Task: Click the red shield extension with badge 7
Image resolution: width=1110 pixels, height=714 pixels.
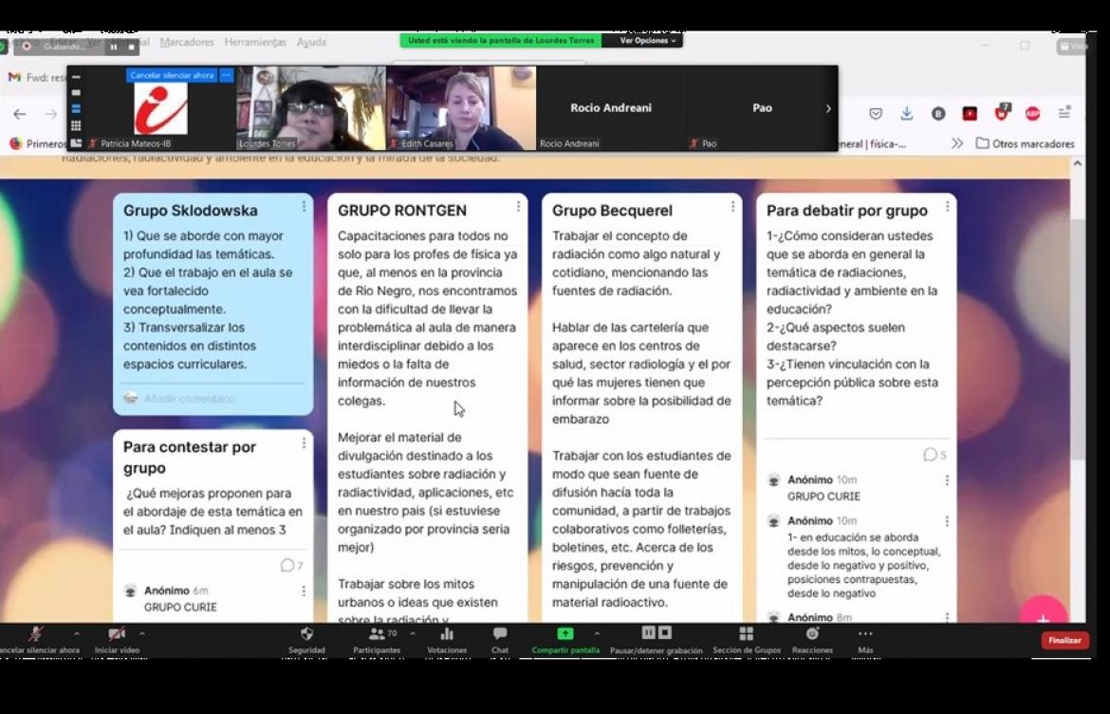Action: point(1001,113)
